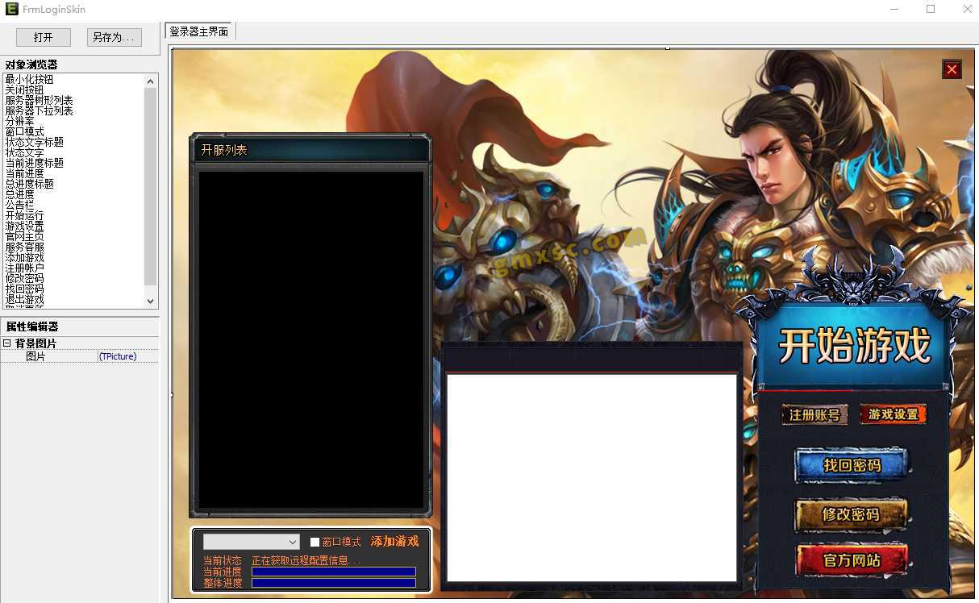Click the 开始游戏 start button

pyautogui.click(x=854, y=346)
